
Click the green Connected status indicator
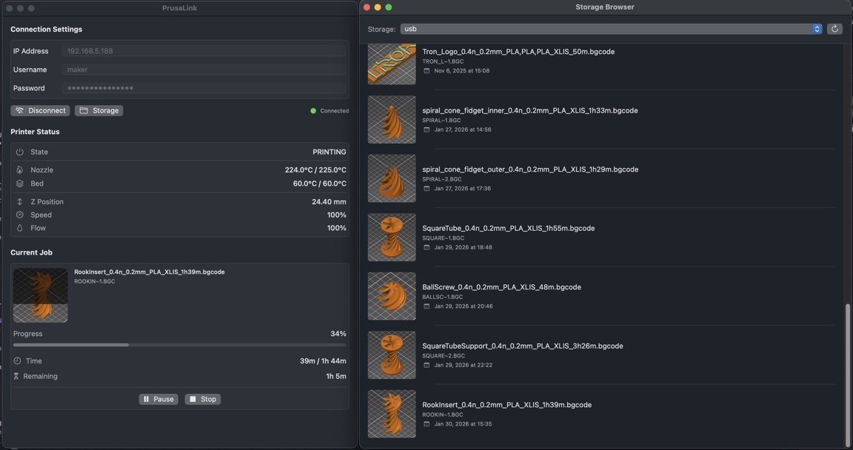[x=313, y=111]
